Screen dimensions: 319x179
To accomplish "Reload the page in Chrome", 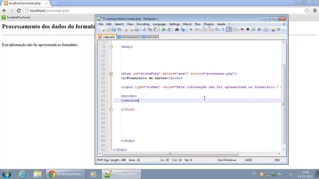I will 19,10.
